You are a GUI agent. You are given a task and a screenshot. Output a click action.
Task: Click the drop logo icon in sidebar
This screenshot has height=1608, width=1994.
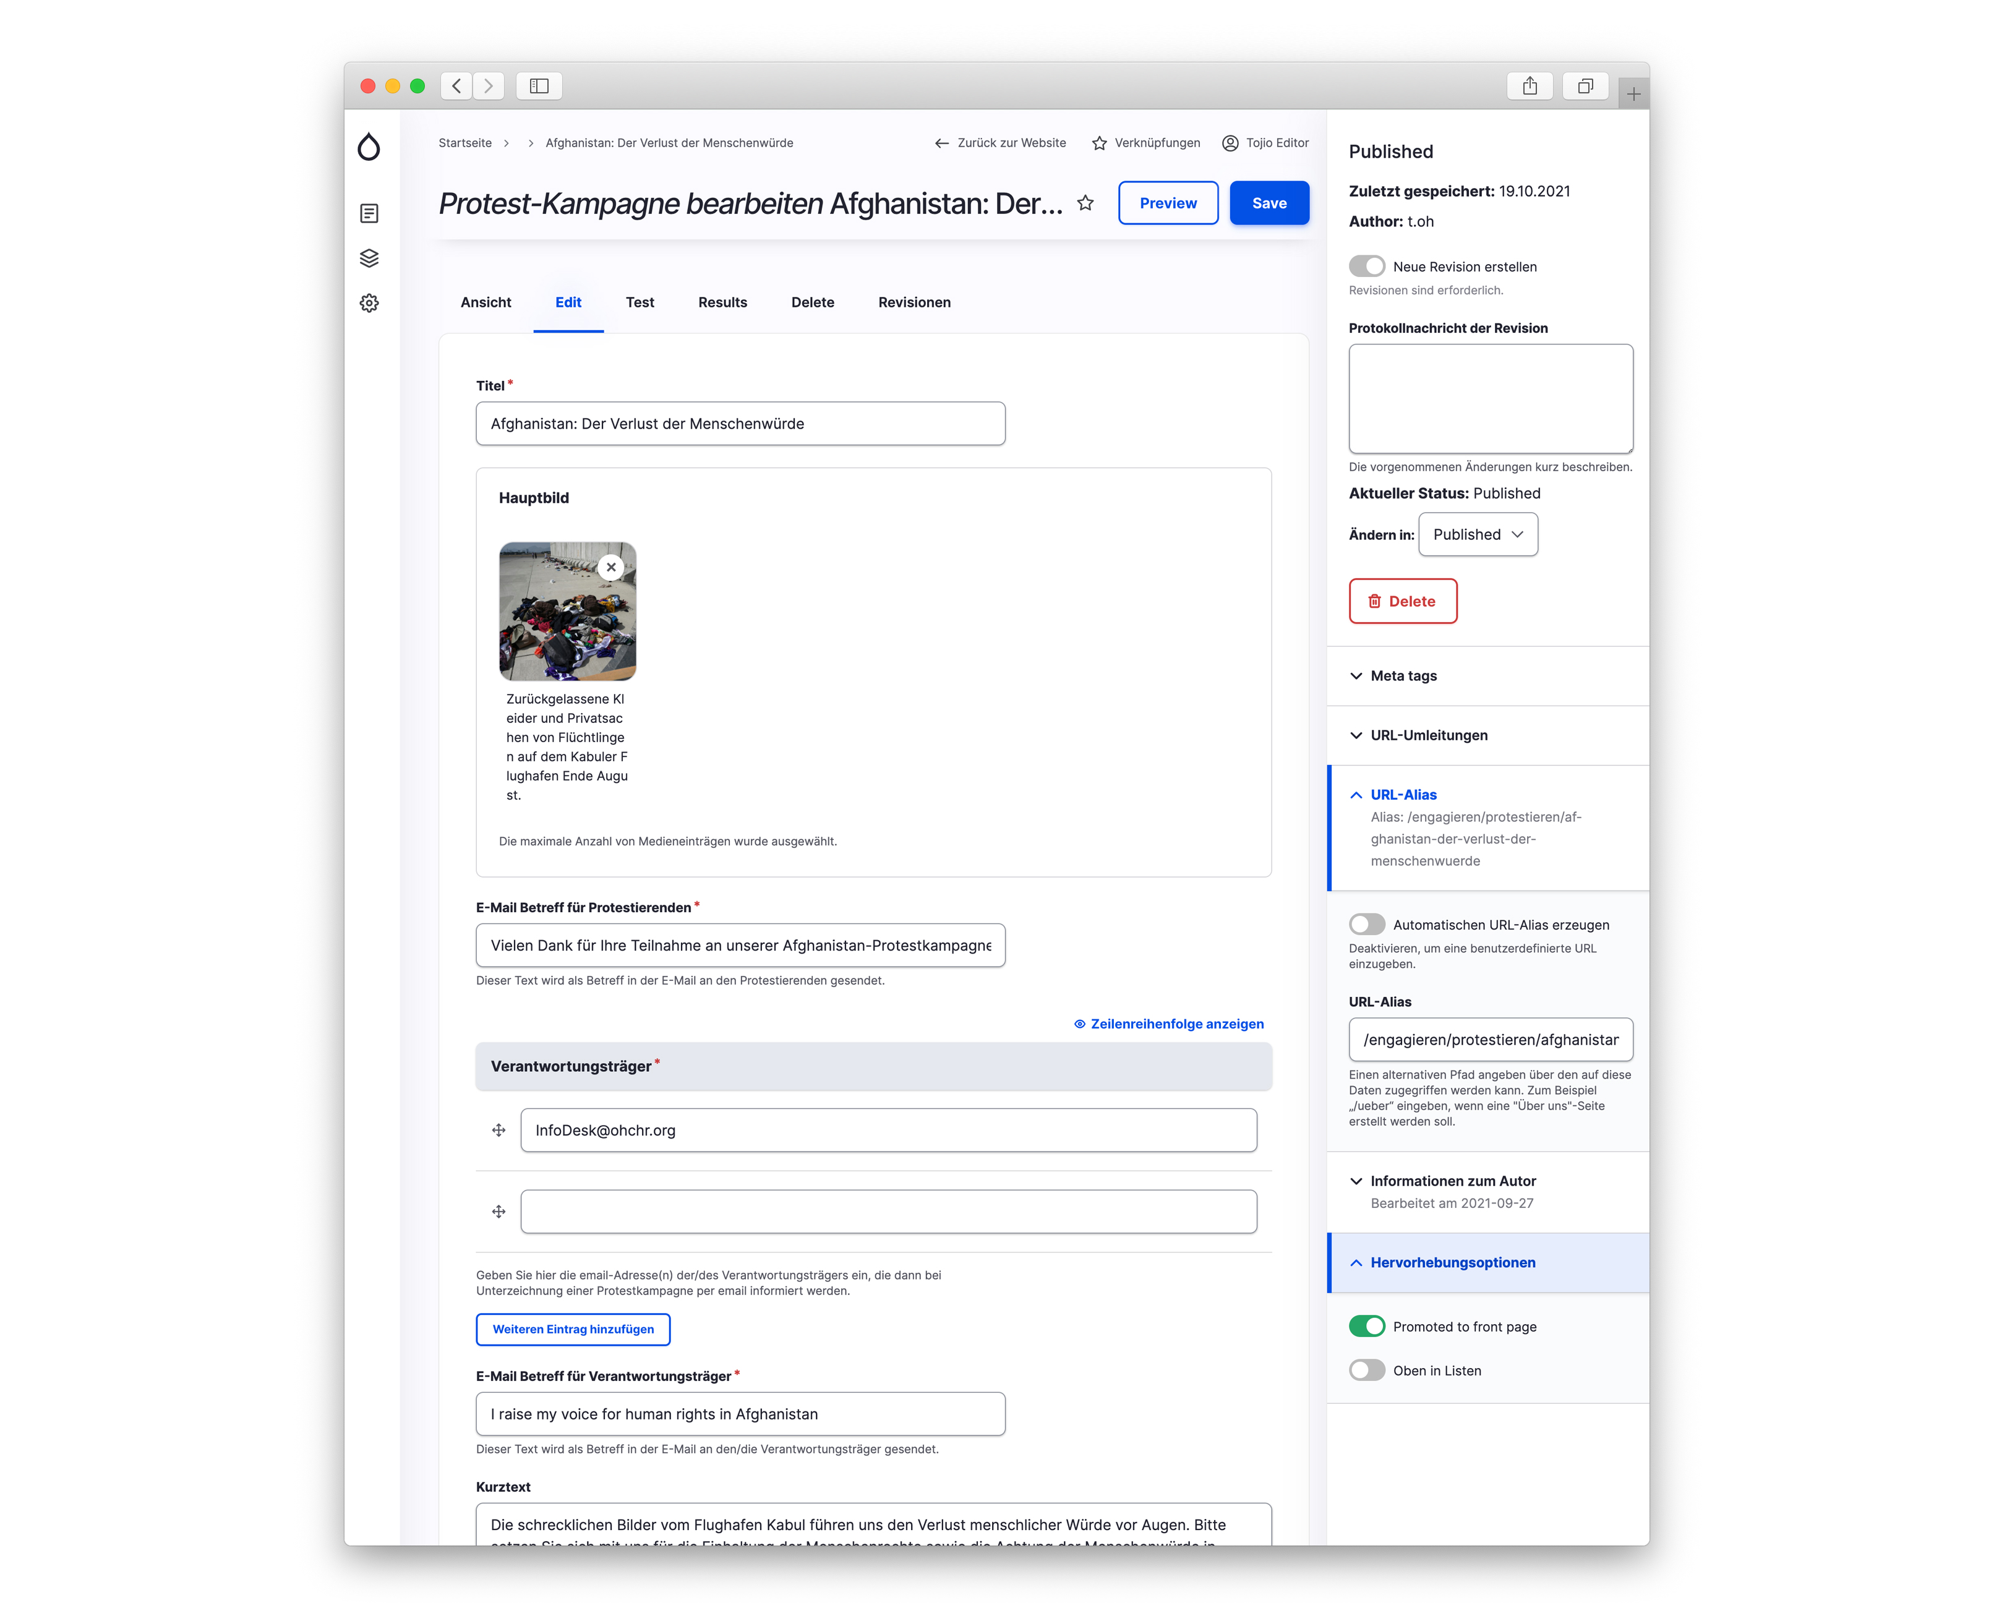point(369,145)
